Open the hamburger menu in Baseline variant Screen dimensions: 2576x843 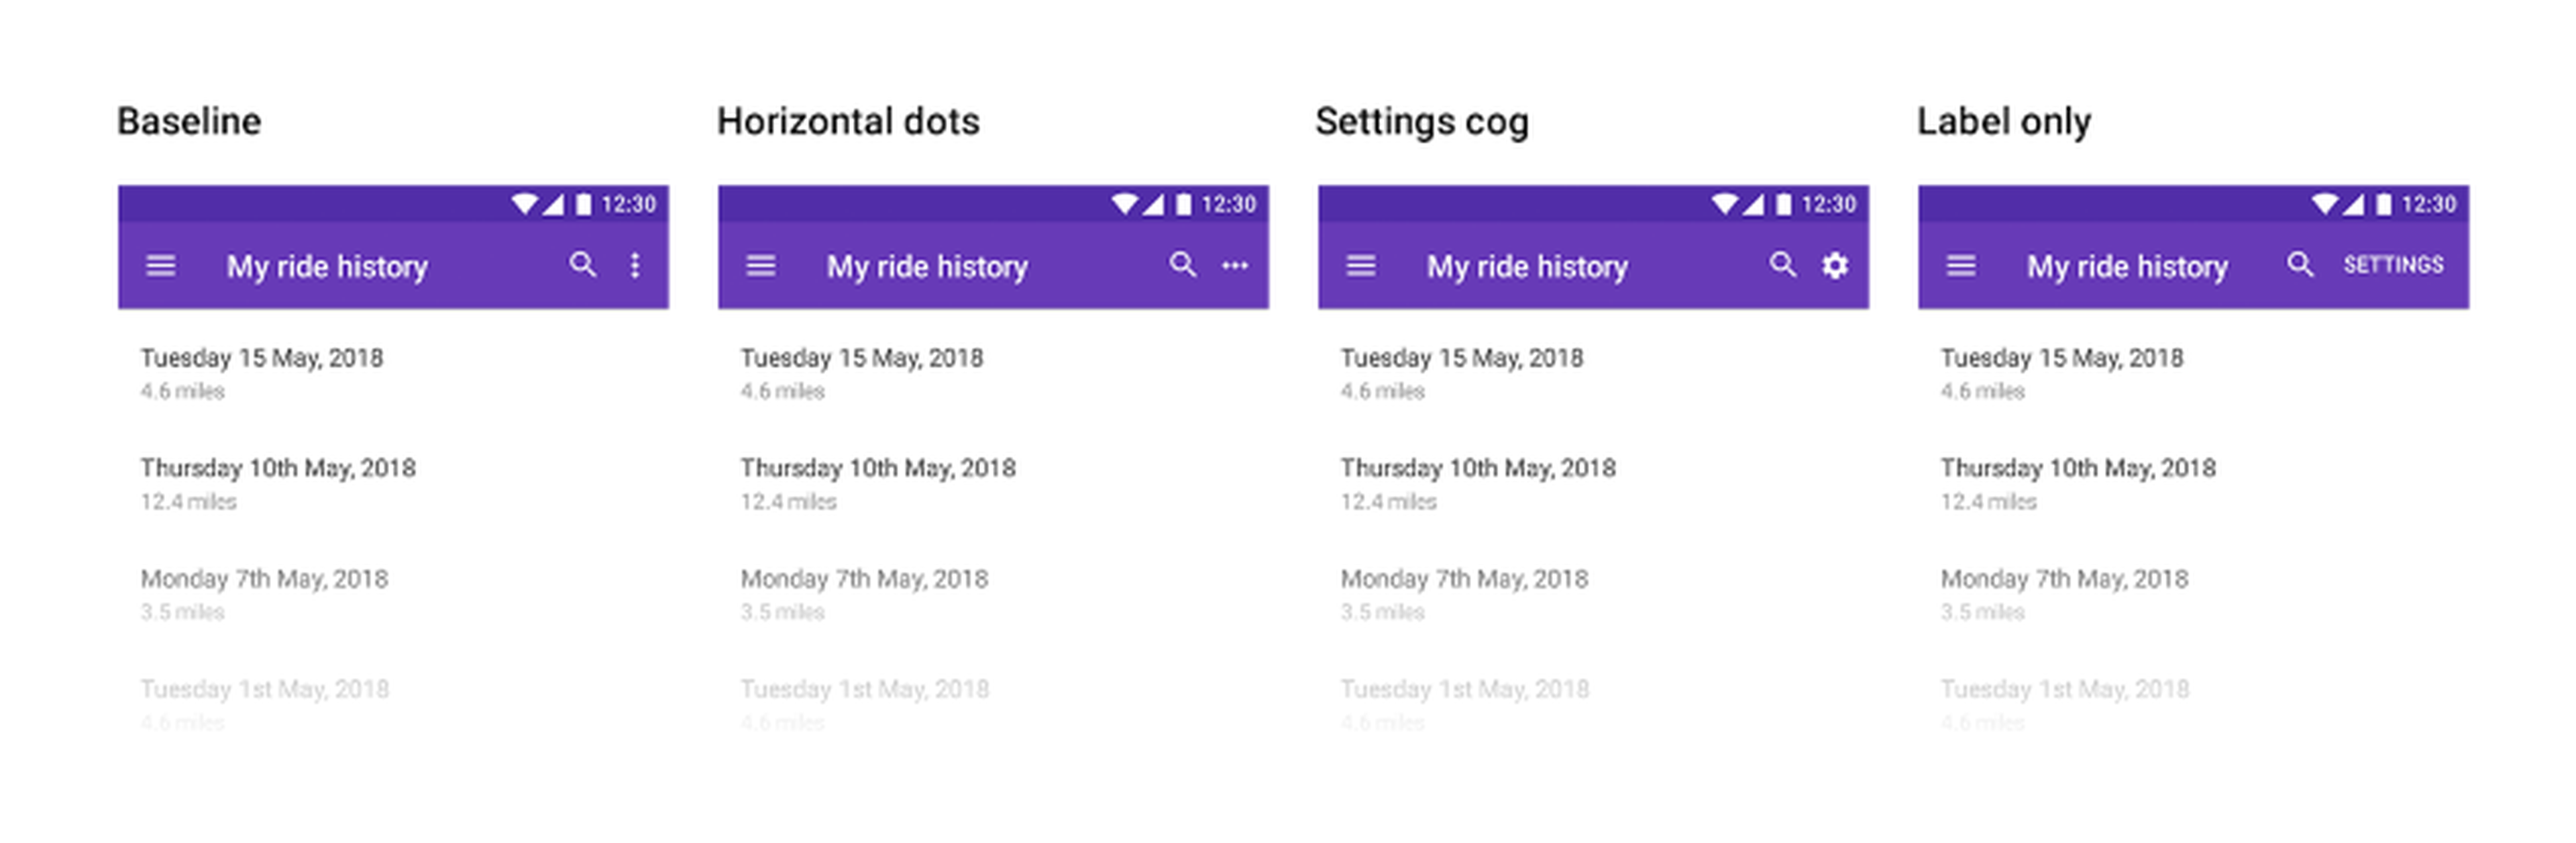coord(161,266)
